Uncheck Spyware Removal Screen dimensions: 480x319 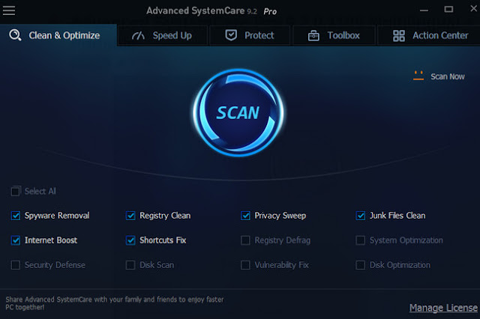[x=16, y=216]
